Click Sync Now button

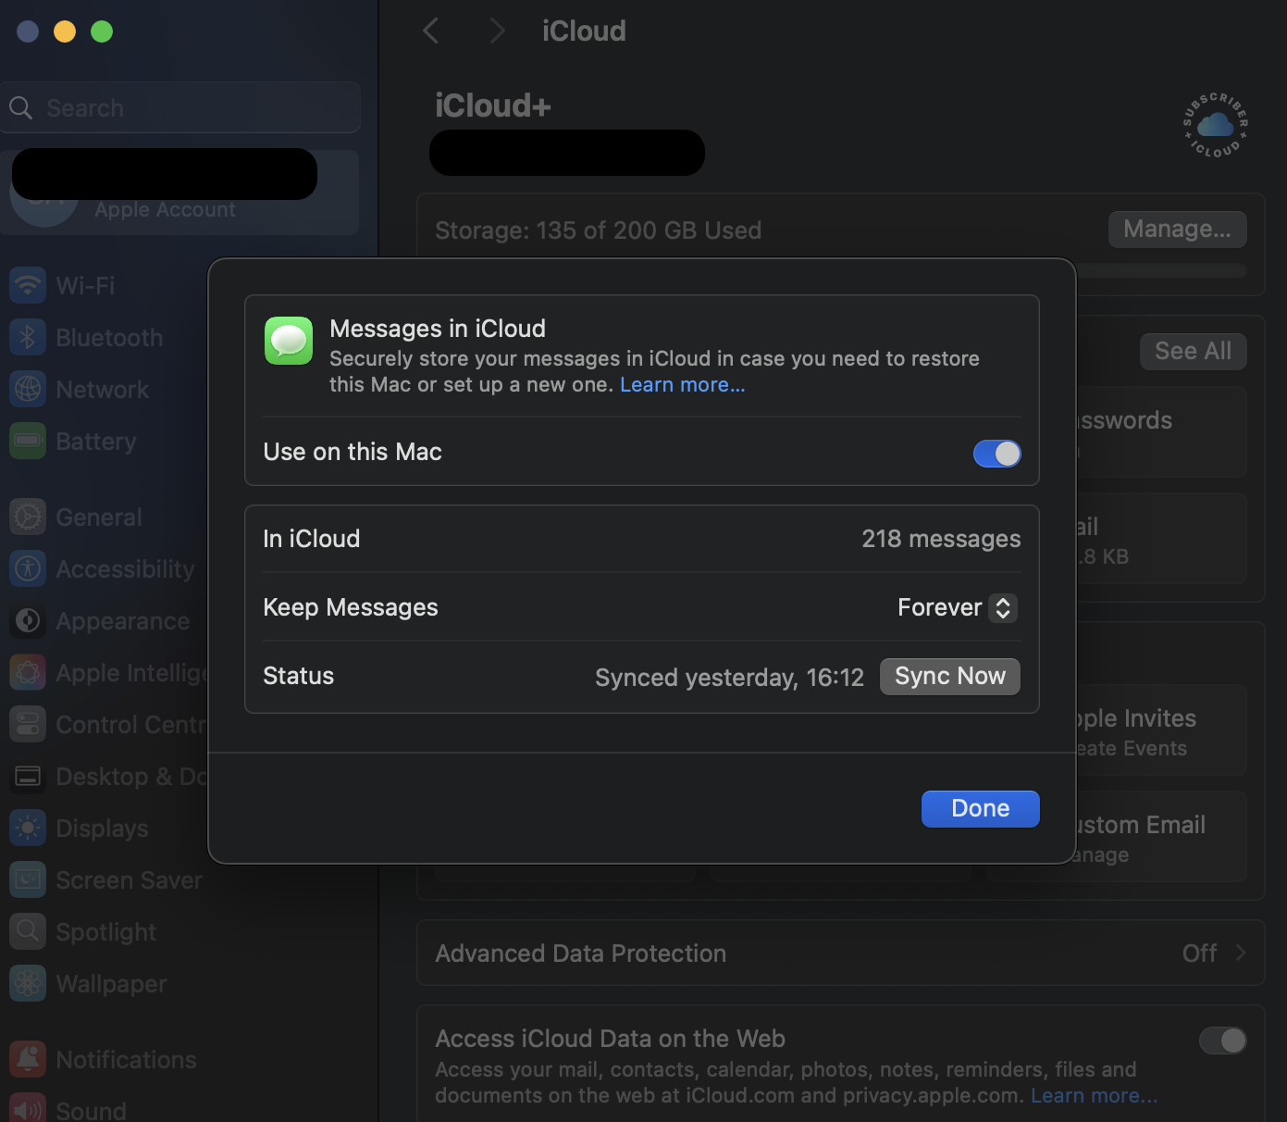[x=950, y=676]
